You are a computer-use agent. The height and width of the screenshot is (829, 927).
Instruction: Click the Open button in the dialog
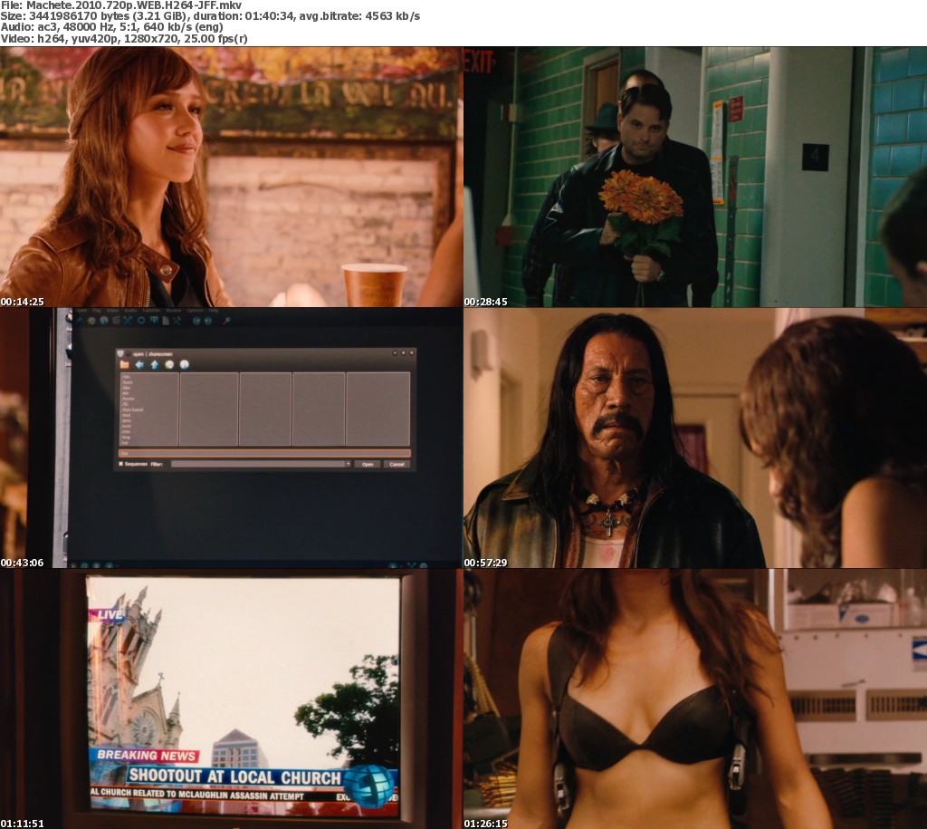click(368, 464)
